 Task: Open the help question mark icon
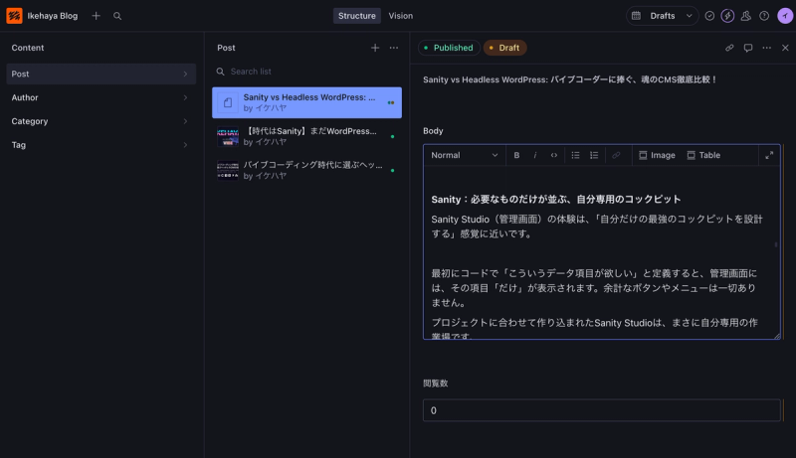point(764,16)
